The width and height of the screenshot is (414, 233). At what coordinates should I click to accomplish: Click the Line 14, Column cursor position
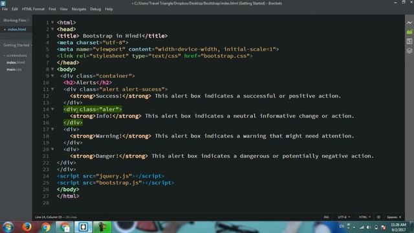tap(49, 217)
